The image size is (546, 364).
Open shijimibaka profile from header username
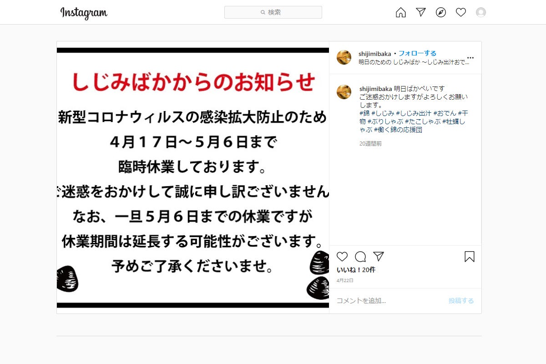[x=375, y=53]
